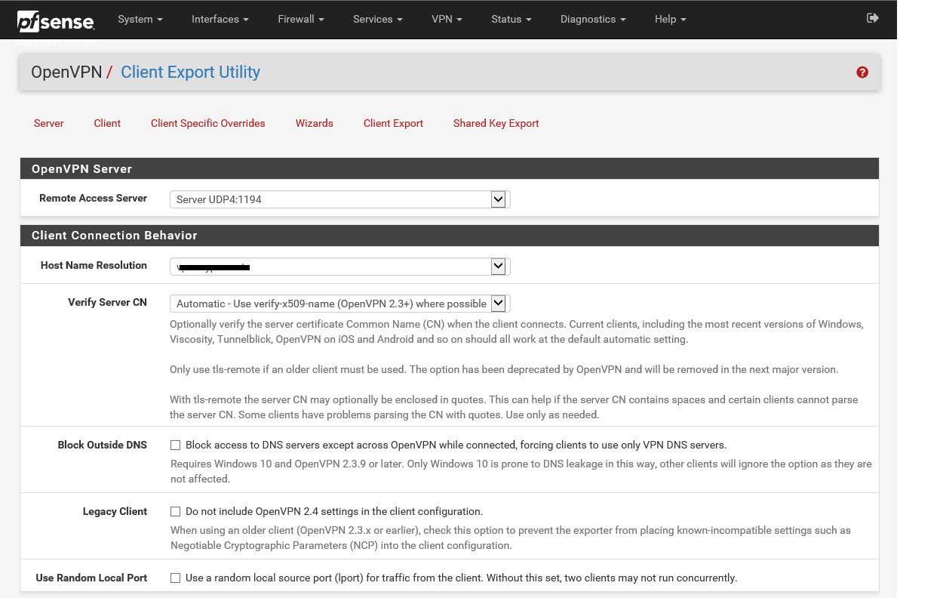Click the OpenVPN Server section header
The width and height of the screenshot is (940, 598).
[x=450, y=169]
